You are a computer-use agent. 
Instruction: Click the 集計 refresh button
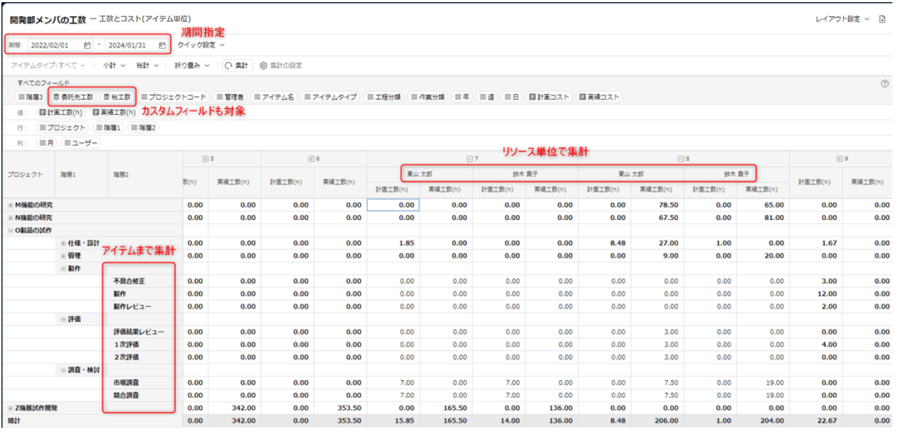pyautogui.click(x=236, y=65)
